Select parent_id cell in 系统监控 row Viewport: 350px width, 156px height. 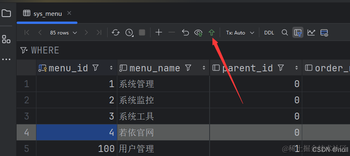256,100
